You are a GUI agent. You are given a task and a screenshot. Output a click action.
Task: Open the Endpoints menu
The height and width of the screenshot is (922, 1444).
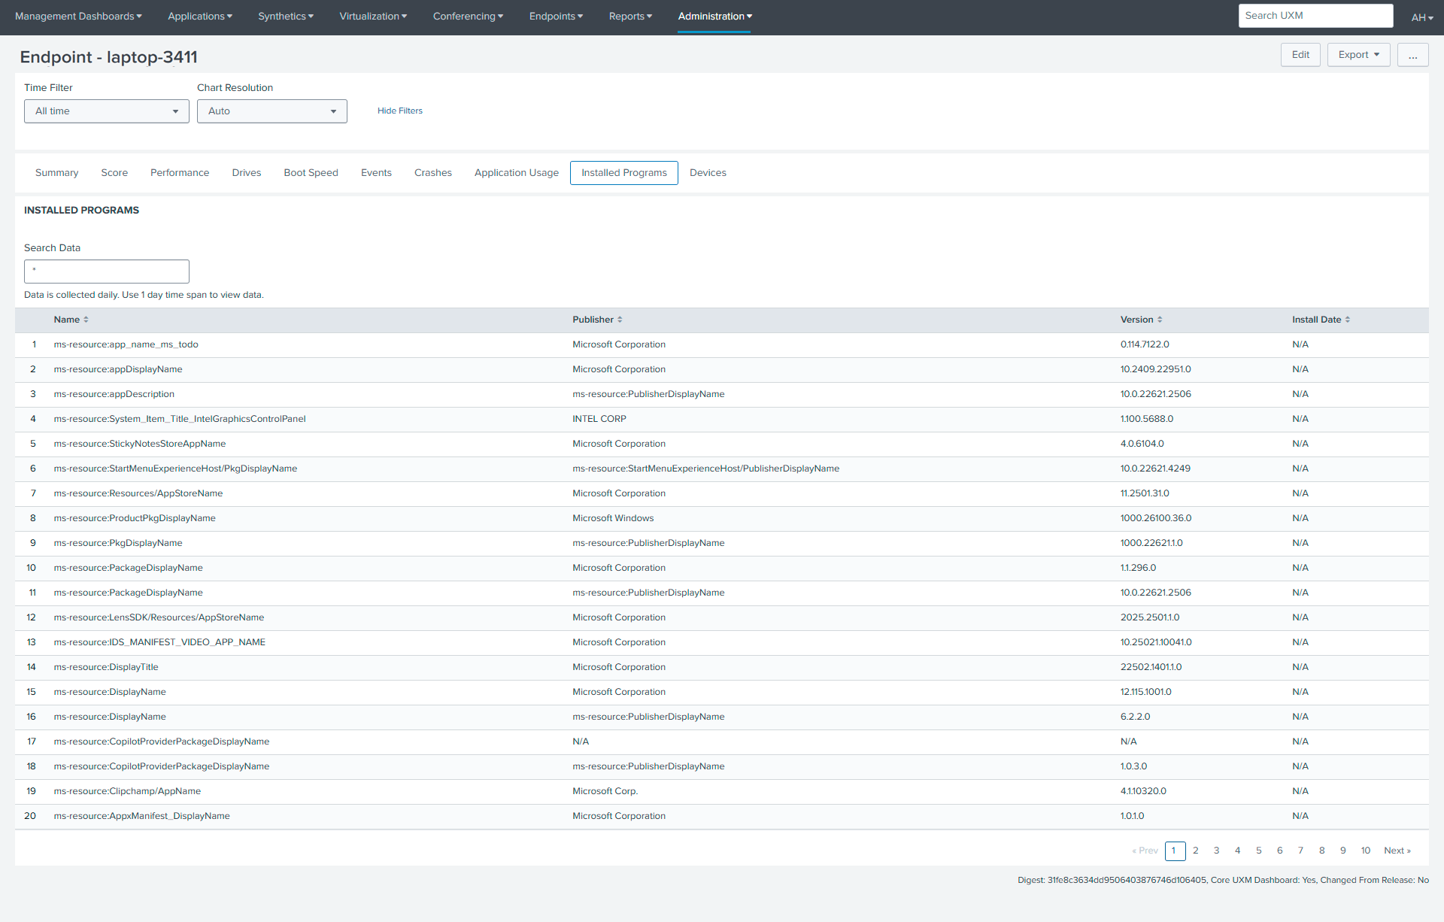pyautogui.click(x=556, y=17)
